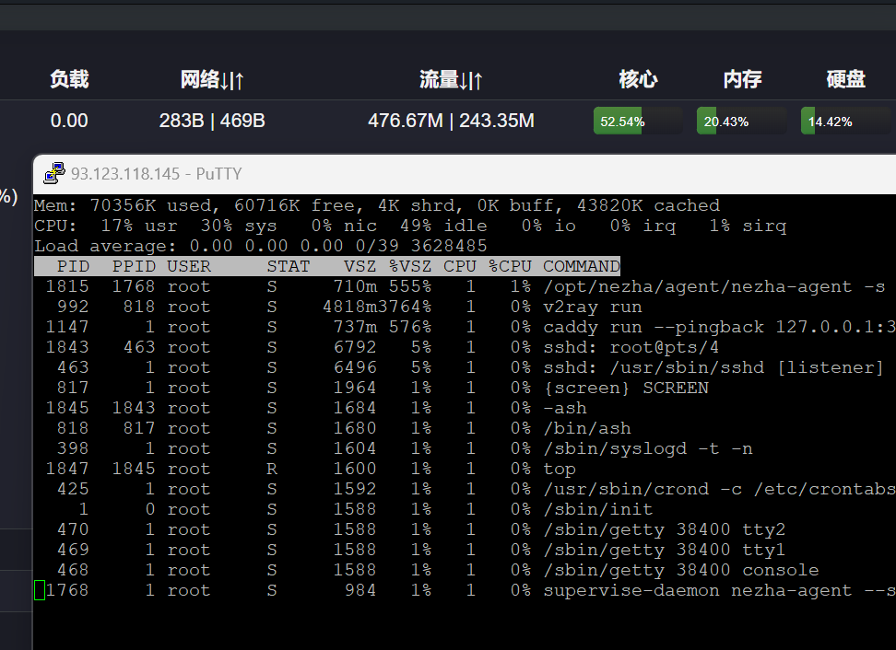Click the supervise-daemon nezha-agent process row
The image size is (896, 650).
pyautogui.click(x=465, y=591)
